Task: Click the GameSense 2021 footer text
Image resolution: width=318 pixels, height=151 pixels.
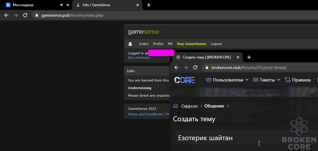Action: (x=142, y=109)
